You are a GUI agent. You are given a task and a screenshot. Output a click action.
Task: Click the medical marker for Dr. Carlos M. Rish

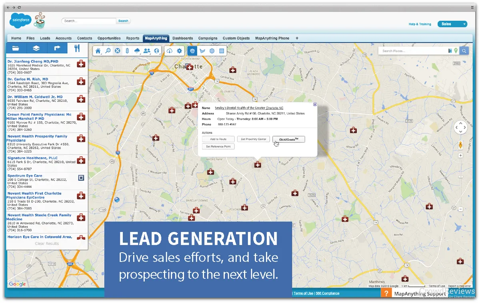81,81
